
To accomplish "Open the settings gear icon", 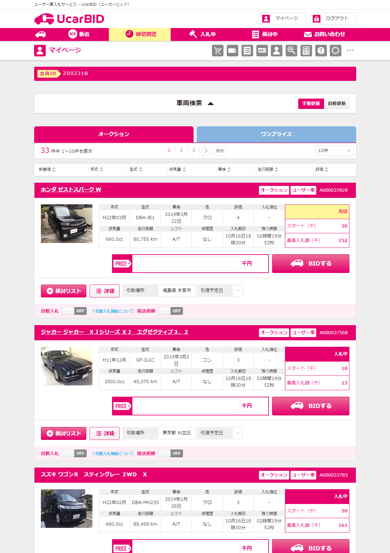I will [x=336, y=51].
